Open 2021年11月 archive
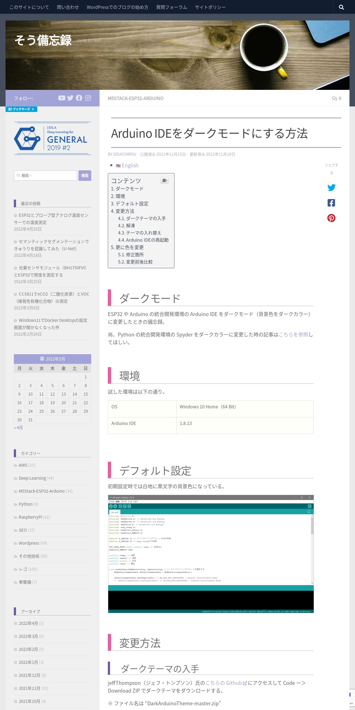 point(29,688)
